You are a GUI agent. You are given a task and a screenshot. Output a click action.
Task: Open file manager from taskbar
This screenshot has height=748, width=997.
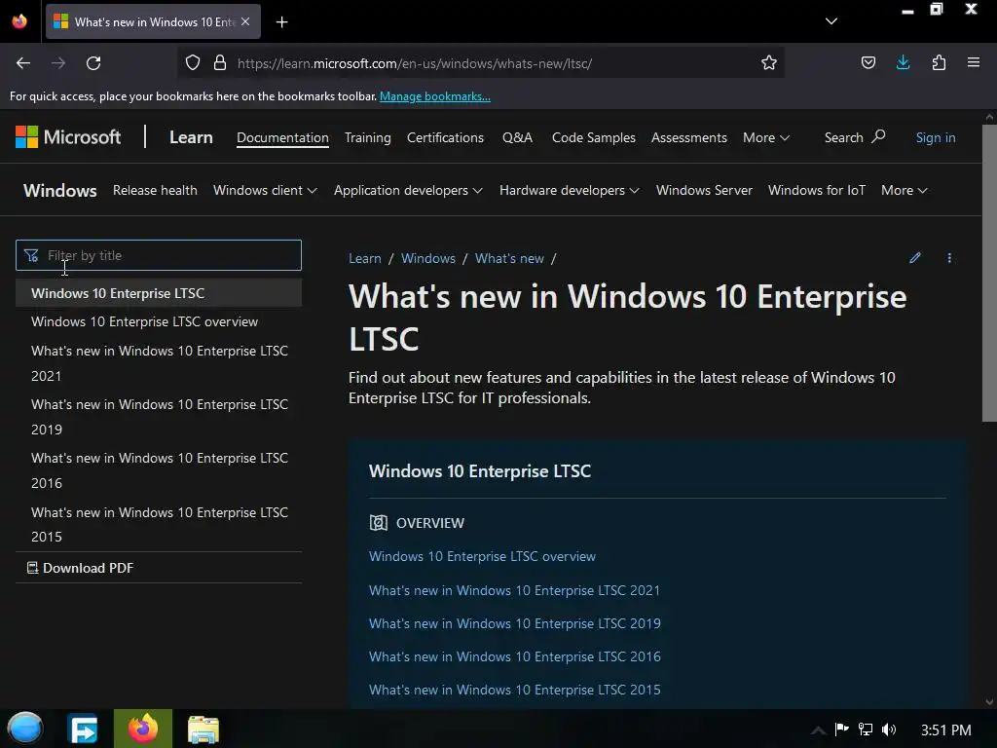(x=203, y=729)
